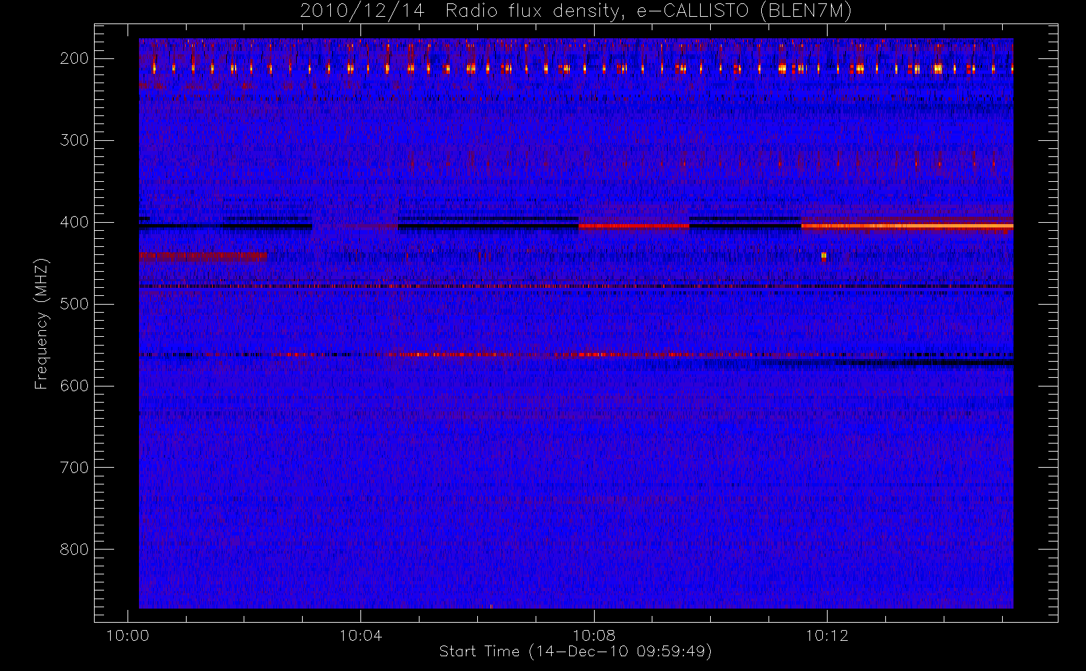Image resolution: width=1086 pixels, height=671 pixels.
Task: Select the 400 frequency tick label
Action: (x=75, y=222)
